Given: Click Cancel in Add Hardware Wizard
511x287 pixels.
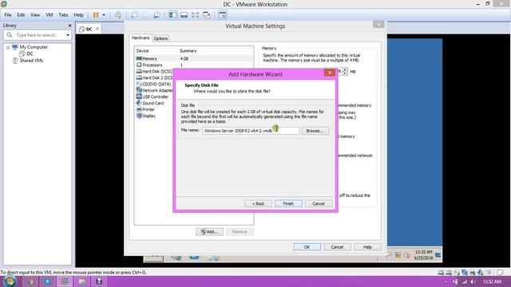Looking at the screenshot, I should pos(319,203).
